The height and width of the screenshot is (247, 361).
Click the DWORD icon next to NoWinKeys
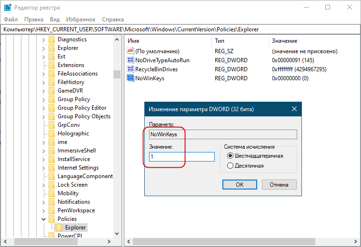pos(130,78)
